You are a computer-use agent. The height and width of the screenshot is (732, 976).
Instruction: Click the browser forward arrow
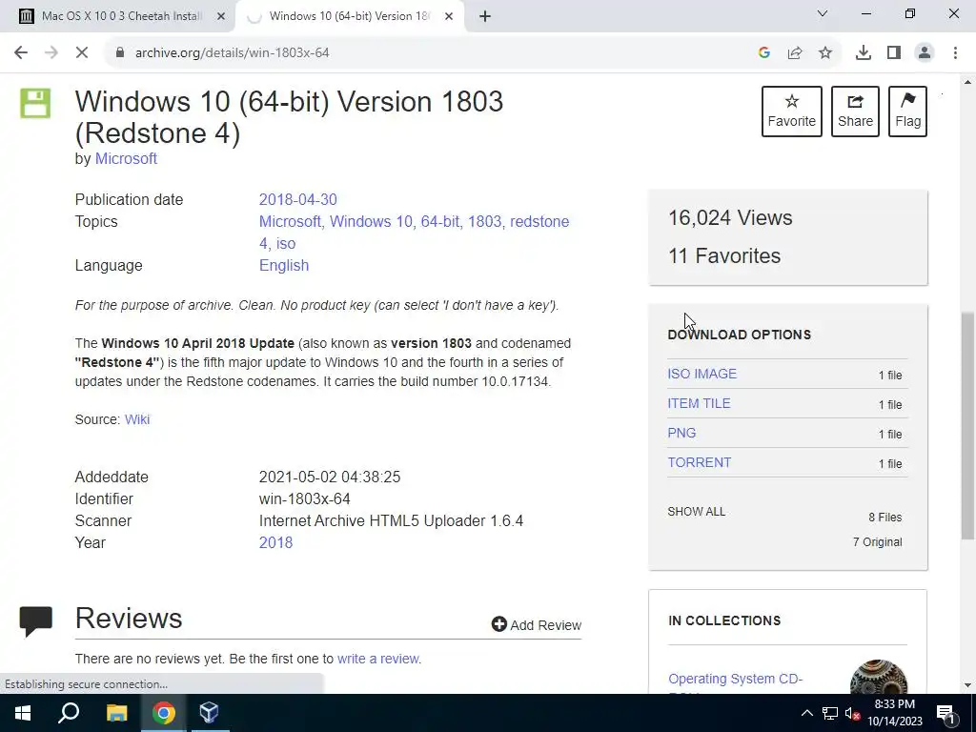51,53
